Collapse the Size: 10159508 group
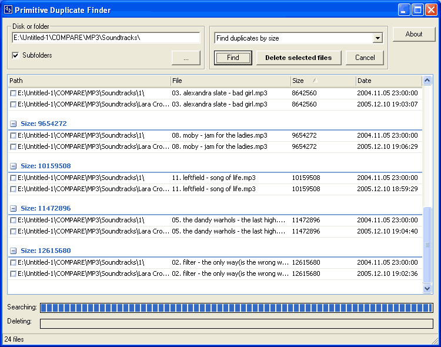441x347 pixels. [x=14, y=166]
